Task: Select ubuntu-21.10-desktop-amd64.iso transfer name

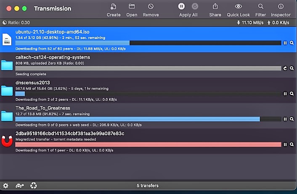Action: click(53, 32)
